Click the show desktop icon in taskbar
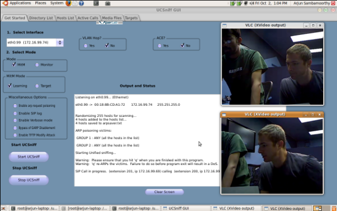337x211 pixels. coord(3,208)
